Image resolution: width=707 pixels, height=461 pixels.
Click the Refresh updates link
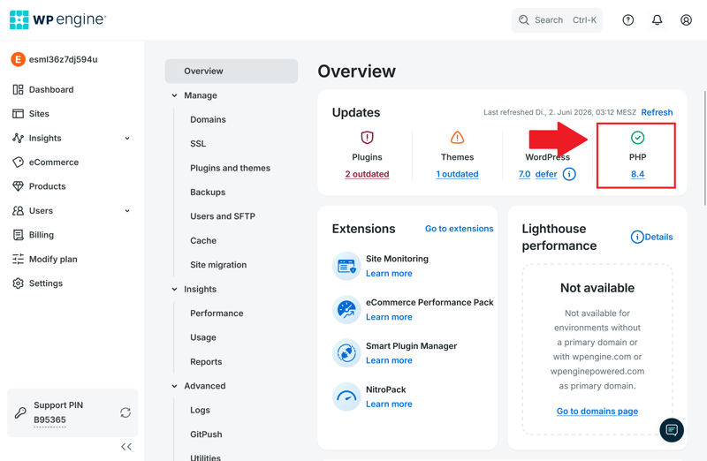coord(657,112)
